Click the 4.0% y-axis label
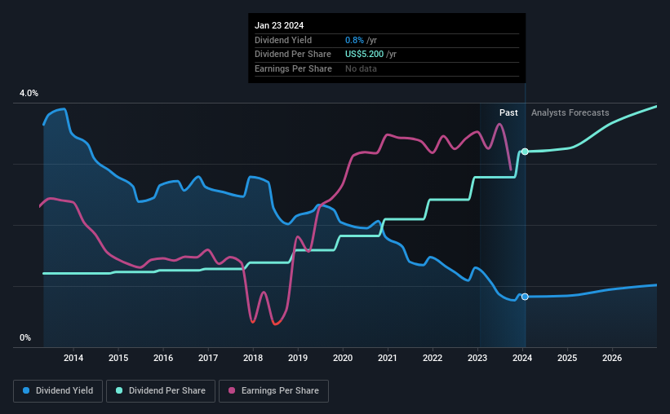 coord(29,93)
